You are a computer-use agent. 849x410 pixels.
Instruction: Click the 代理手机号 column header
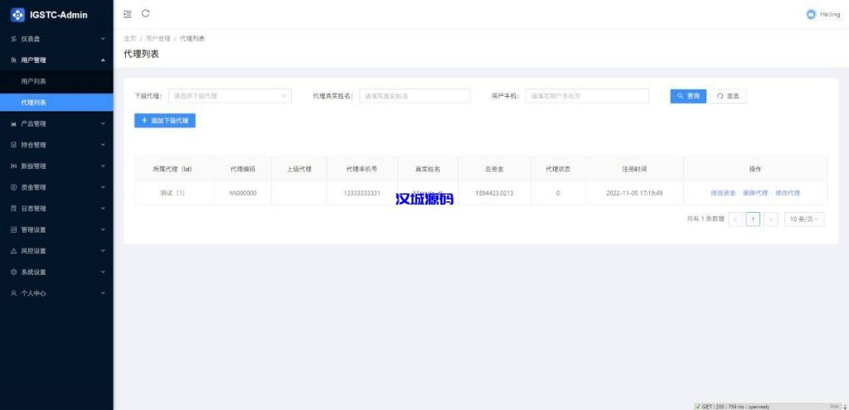361,169
